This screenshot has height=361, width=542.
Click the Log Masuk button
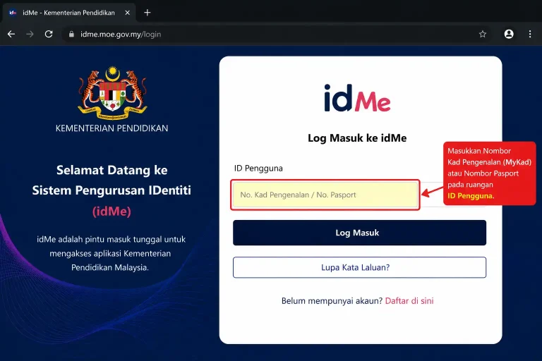tap(359, 233)
